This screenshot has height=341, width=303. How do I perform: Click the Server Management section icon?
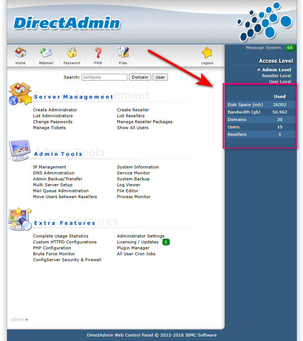pos(20,94)
